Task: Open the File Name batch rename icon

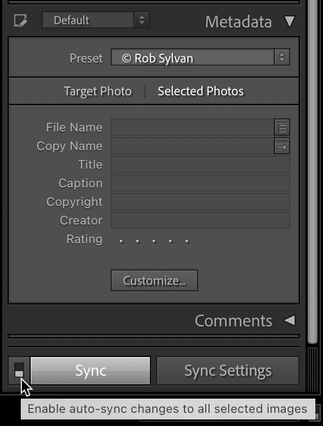Action: click(x=282, y=127)
